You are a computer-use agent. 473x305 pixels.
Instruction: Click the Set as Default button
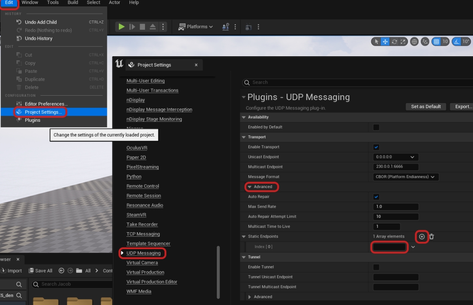point(426,107)
